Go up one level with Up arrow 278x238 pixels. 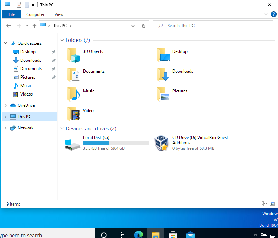pyautogui.click(x=34, y=26)
